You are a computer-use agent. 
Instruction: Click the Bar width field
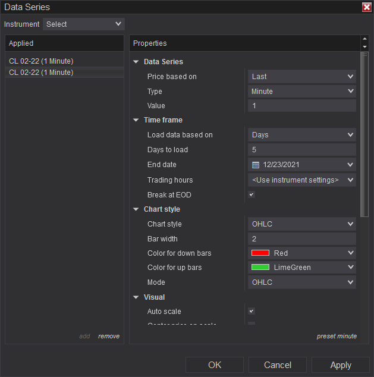pos(302,239)
